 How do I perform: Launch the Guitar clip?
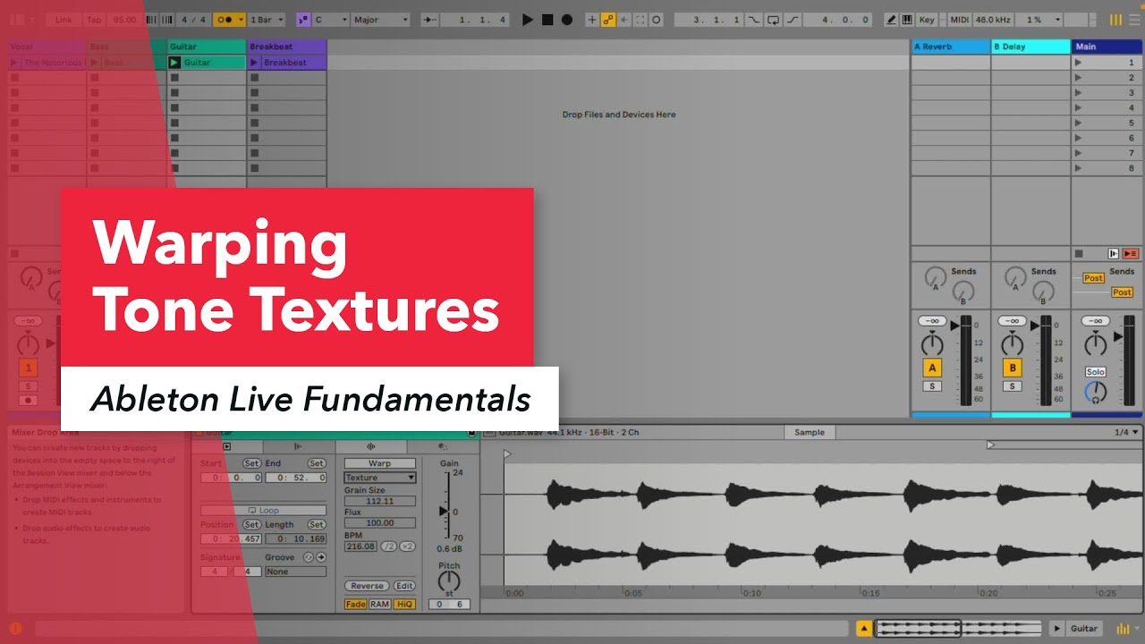(174, 63)
